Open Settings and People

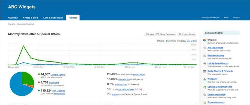(x=210, y=18)
